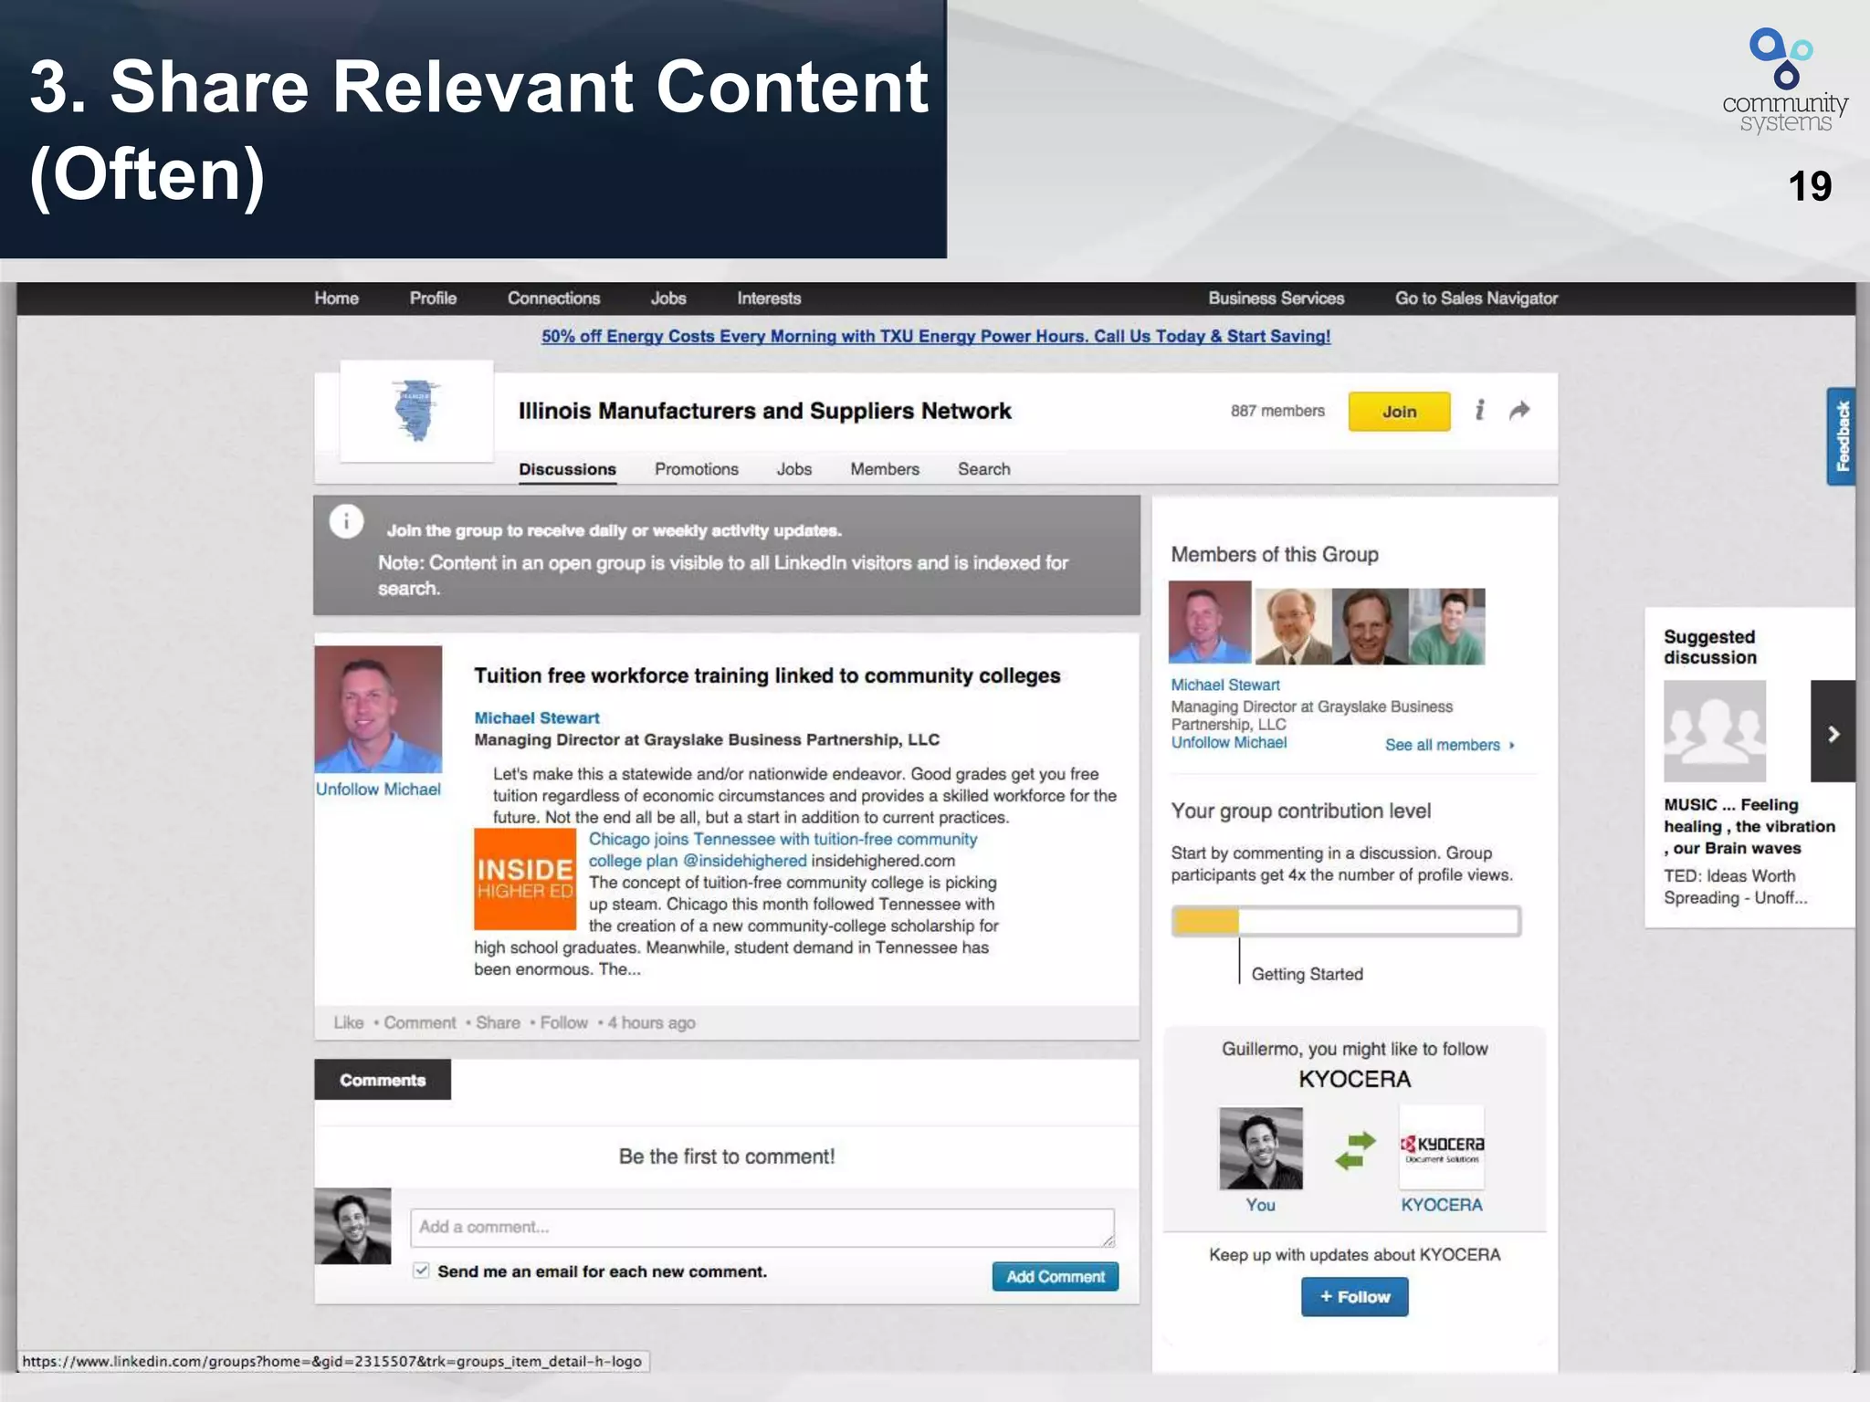Click the third member photo in a suit
This screenshot has height=1402, width=1870.
[x=1370, y=626]
